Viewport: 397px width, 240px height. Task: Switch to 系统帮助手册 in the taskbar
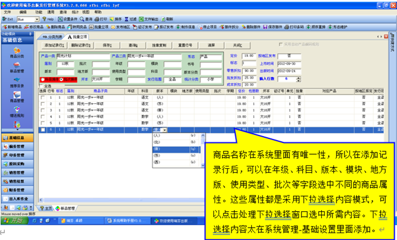point(127,220)
